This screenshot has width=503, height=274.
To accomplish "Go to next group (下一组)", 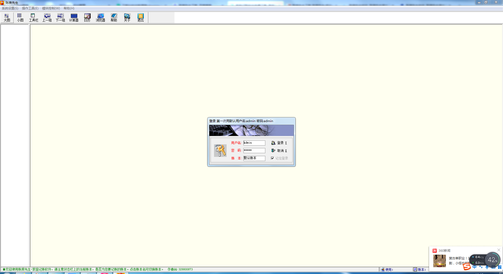I will pyautogui.click(x=60, y=18).
